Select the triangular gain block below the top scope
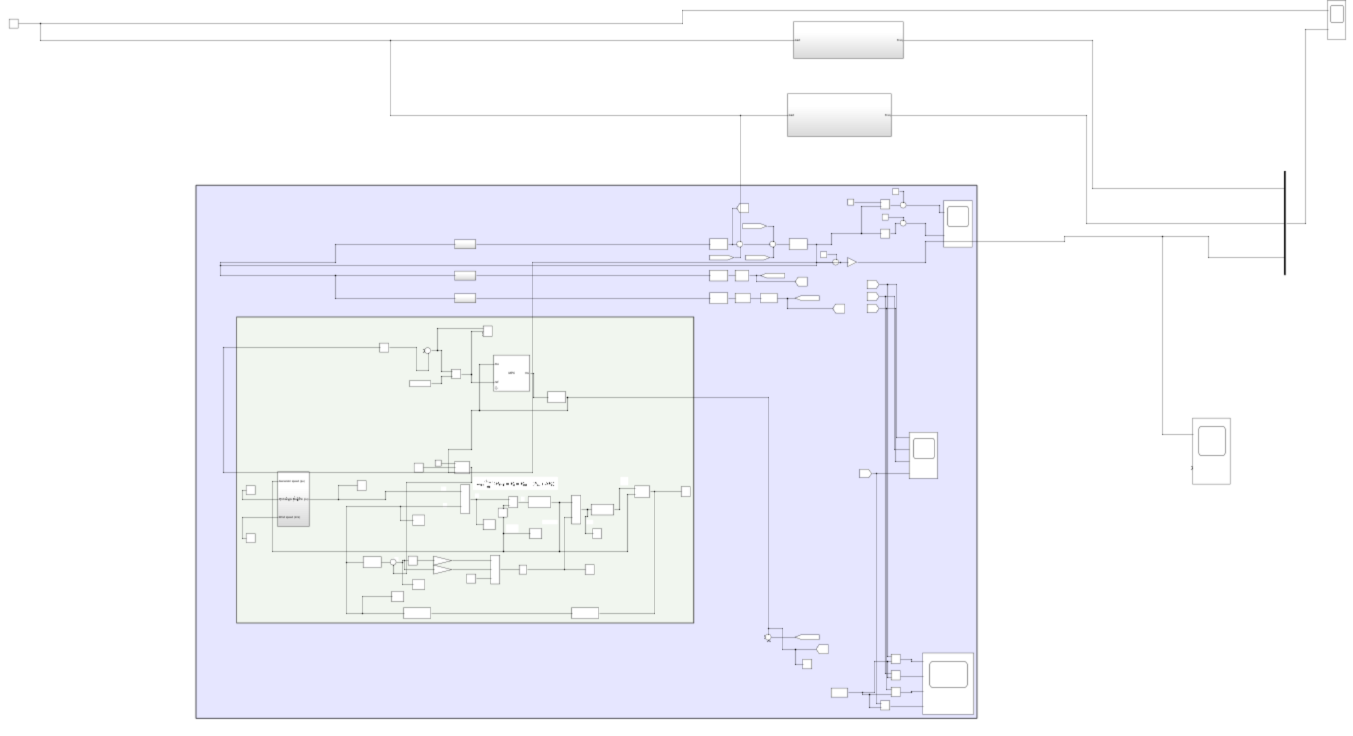Screen dimensions: 1353x736 (851, 263)
